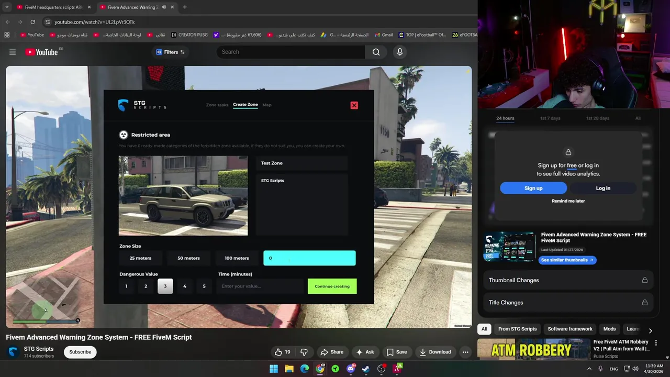This screenshot has height=377, width=670.
Task: Filter by Software framework chip
Action: click(x=570, y=329)
